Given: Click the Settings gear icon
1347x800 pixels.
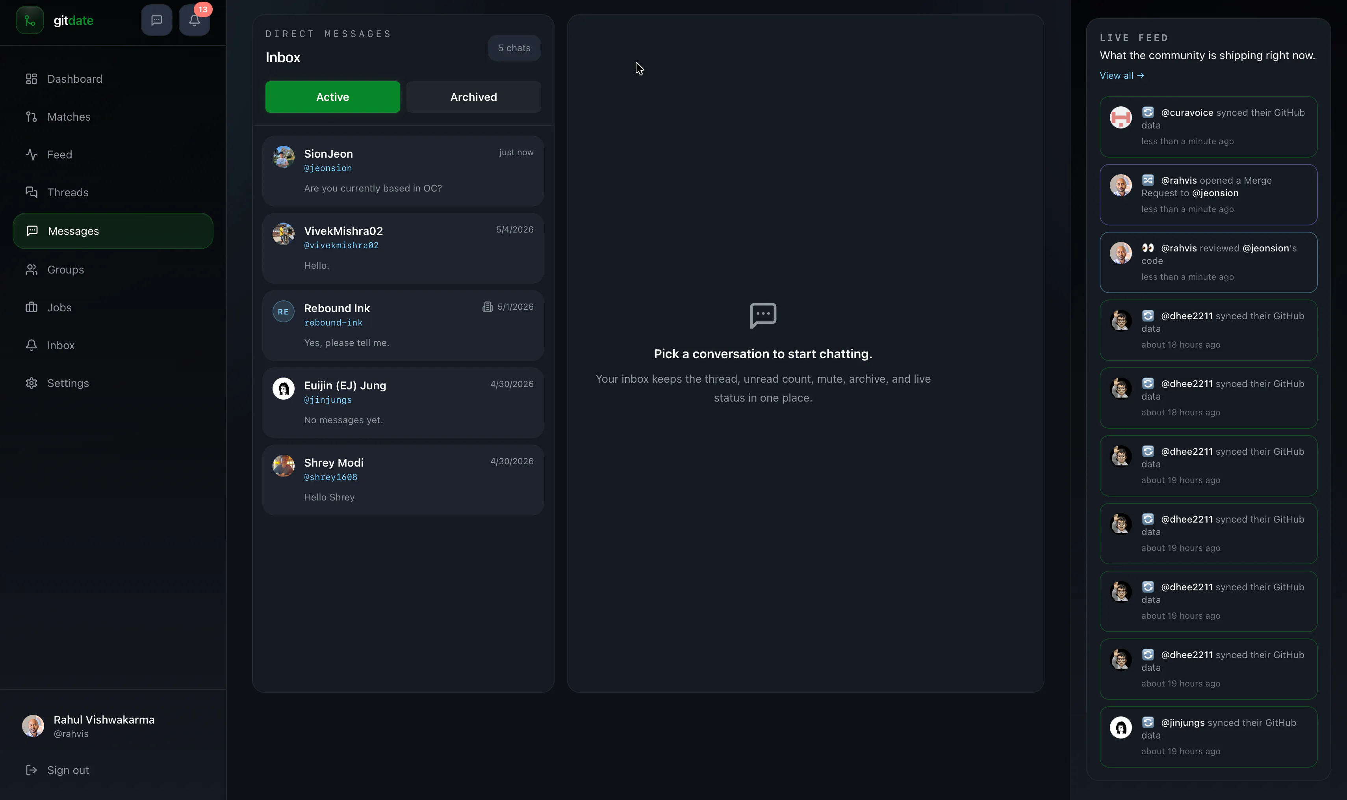Looking at the screenshot, I should point(31,383).
